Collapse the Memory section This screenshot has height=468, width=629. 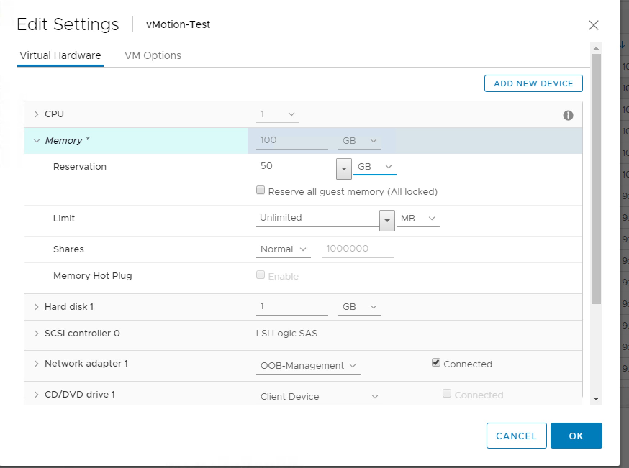(36, 141)
